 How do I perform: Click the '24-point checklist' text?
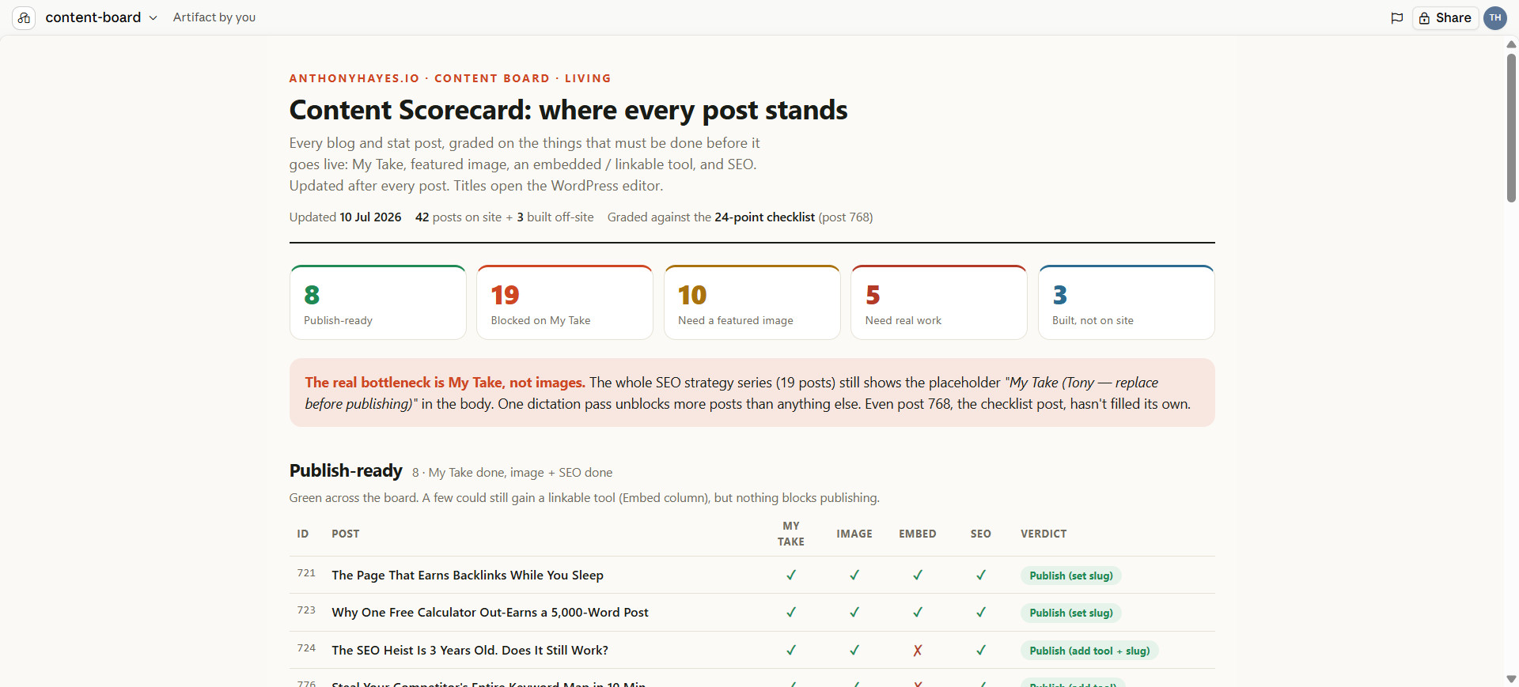pos(764,217)
